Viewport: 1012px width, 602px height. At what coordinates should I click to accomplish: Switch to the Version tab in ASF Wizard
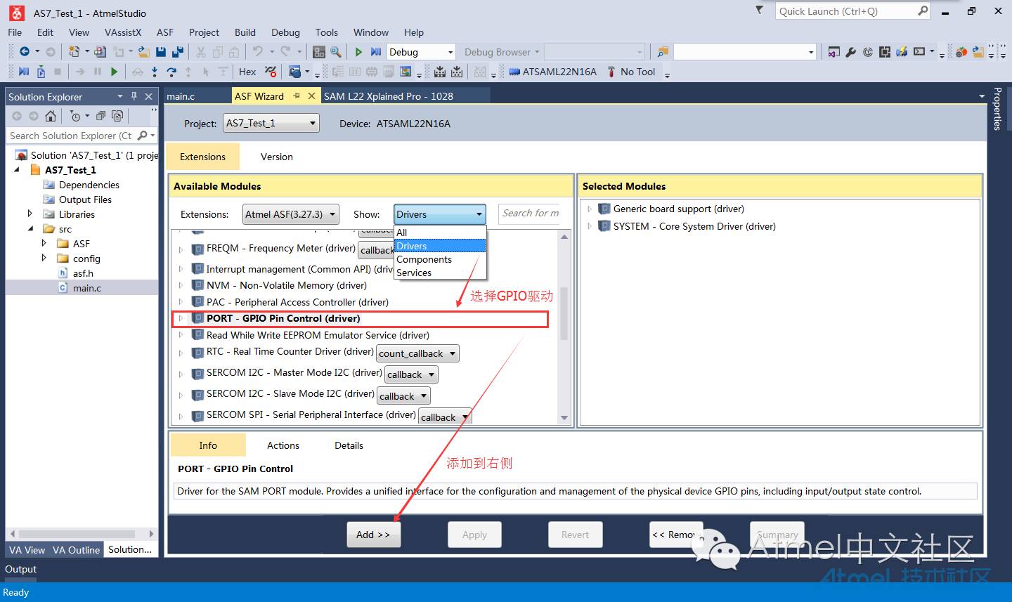pos(277,157)
